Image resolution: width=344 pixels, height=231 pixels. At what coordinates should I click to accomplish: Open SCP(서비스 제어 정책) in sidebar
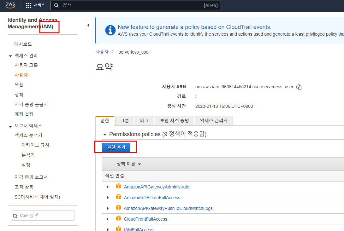(37, 197)
